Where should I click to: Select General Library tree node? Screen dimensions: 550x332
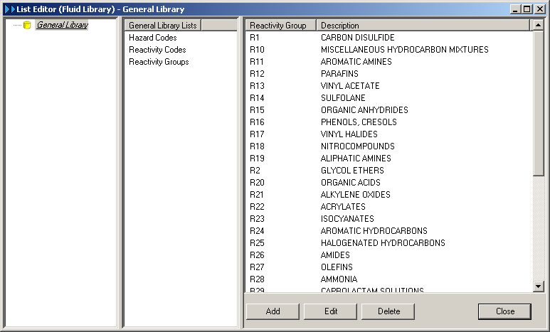(62, 25)
